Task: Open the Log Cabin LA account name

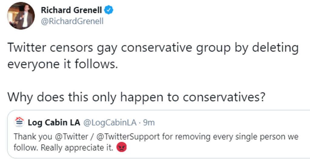Action: tap(54, 123)
